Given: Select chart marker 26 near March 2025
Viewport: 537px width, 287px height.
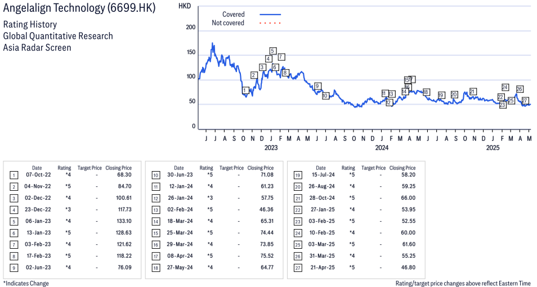Looking at the screenshot, I should (x=520, y=89).
